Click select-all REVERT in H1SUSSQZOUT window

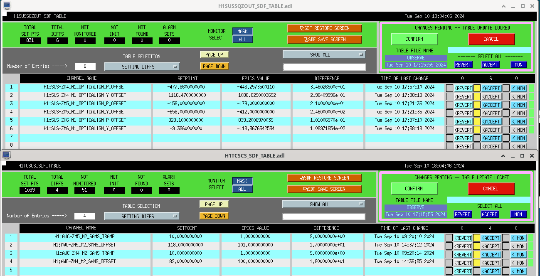[x=463, y=65]
